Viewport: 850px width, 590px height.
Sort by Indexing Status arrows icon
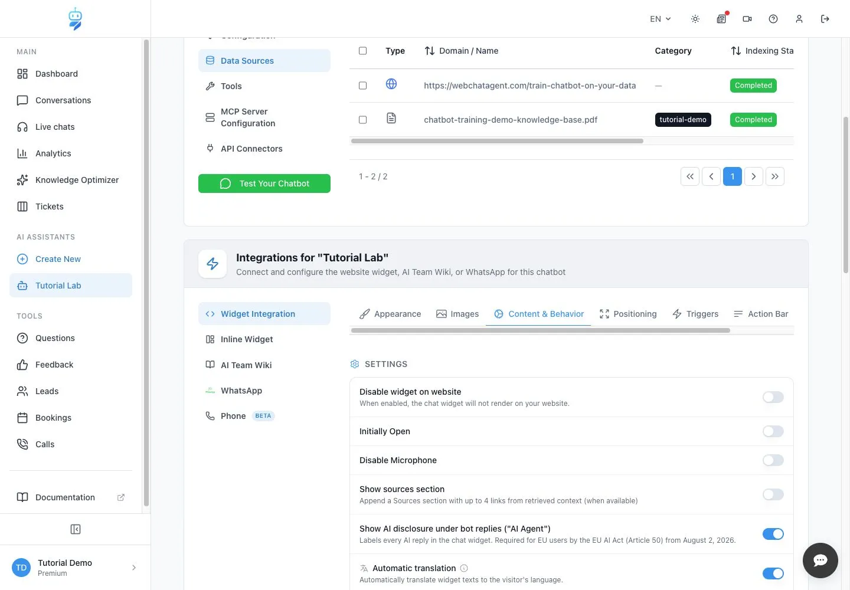(x=736, y=51)
